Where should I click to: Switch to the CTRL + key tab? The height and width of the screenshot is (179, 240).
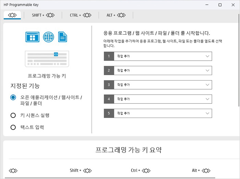(x=81, y=15)
